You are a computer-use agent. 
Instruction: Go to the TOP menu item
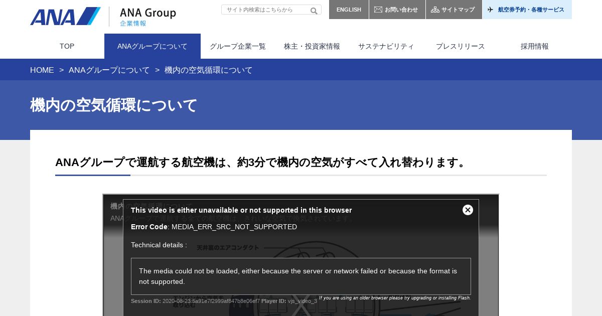coord(67,46)
